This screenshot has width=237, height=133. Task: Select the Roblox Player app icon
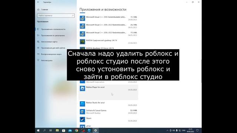82,88
